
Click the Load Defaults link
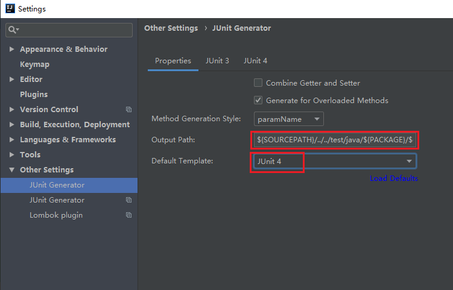[394, 178]
